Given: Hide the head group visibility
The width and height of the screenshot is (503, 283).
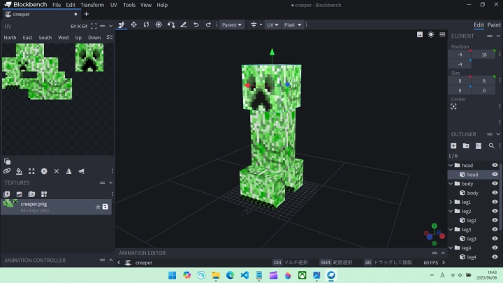Looking at the screenshot, I should coord(495,166).
